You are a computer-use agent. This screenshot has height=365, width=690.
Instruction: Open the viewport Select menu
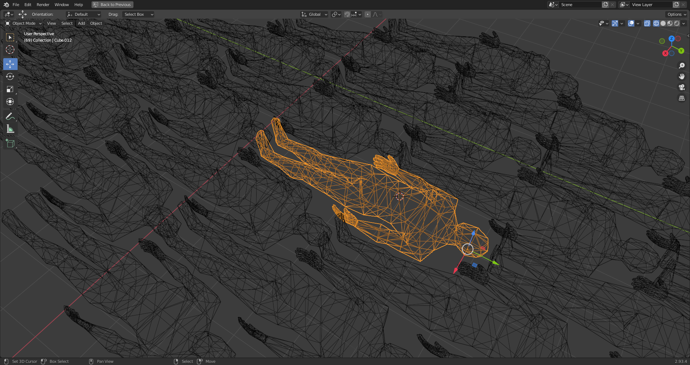[67, 23]
